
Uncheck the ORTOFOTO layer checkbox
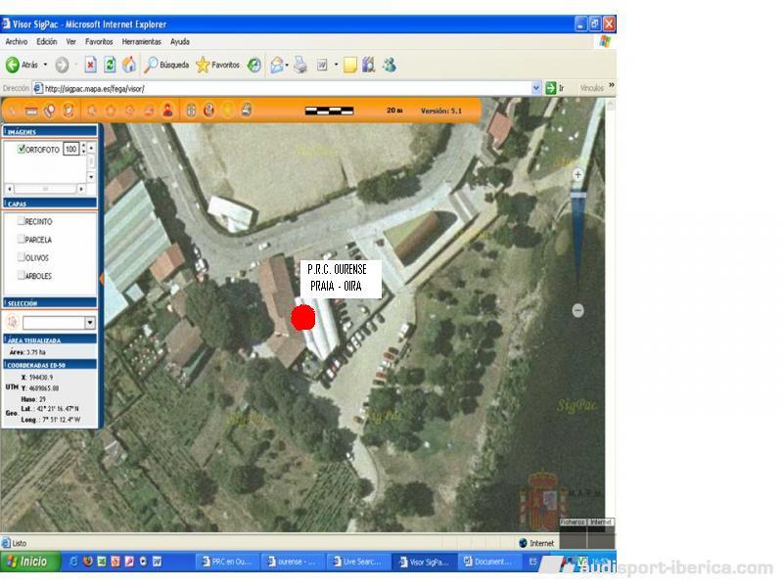(21, 149)
